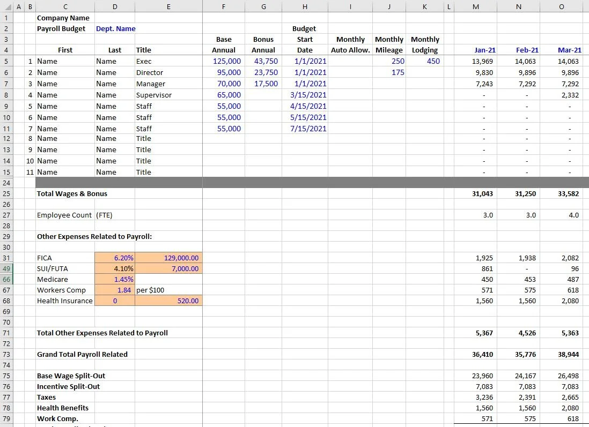This screenshot has width=589, height=427.
Task: Select the Jan-21 column heading cell
Action: point(476,50)
